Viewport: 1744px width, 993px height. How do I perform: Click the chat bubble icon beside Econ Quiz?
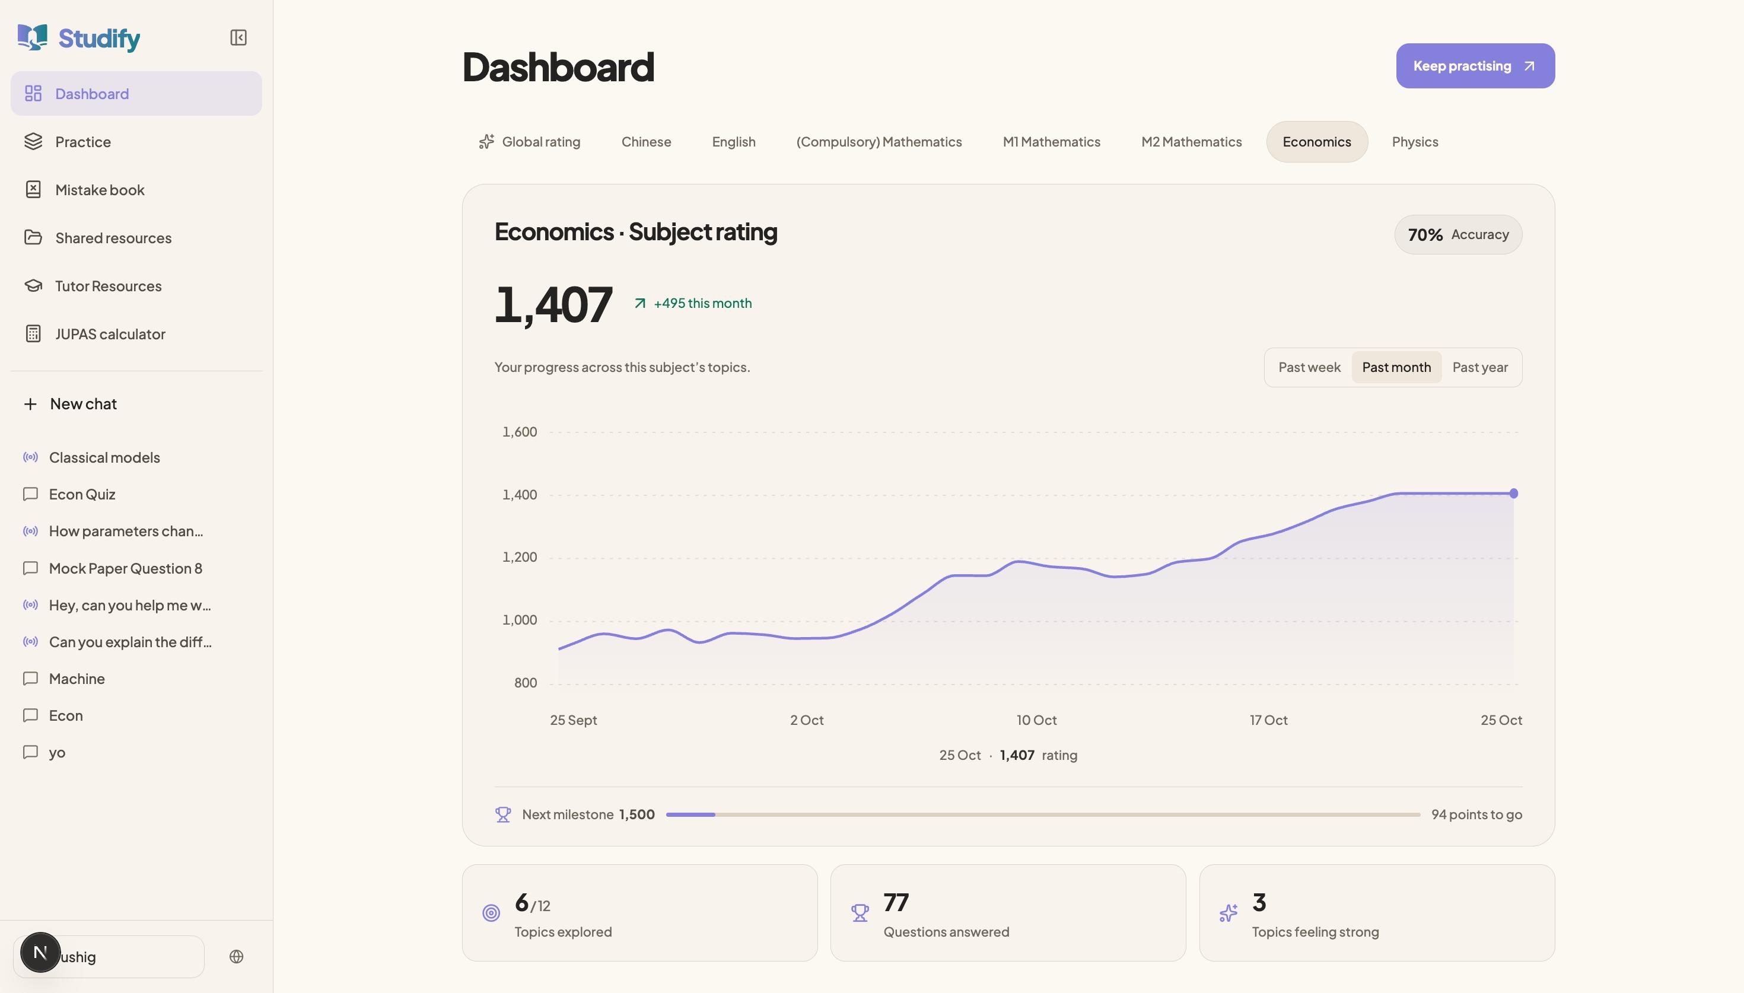coord(30,494)
